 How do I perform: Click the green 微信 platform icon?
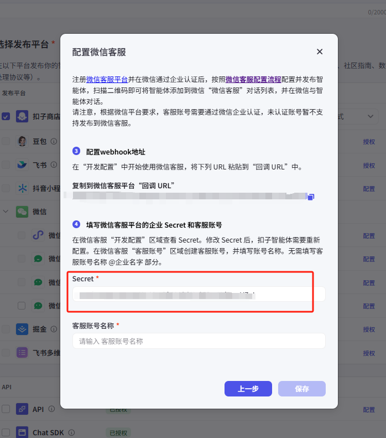(22, 212)
